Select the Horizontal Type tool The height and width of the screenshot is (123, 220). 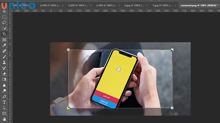(x=4, y=102)
